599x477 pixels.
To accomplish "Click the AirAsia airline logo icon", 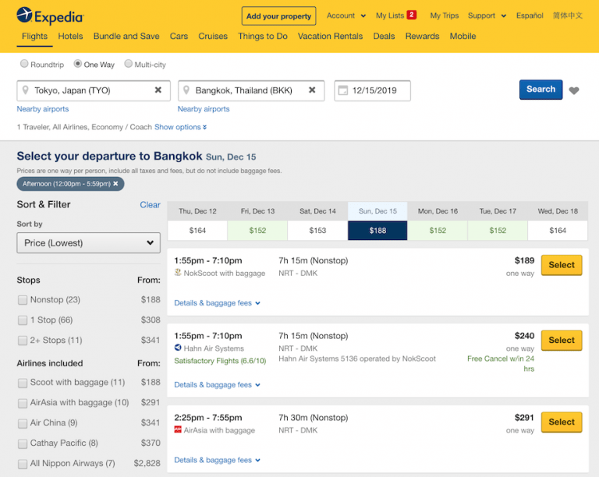I will coord(178,429).
